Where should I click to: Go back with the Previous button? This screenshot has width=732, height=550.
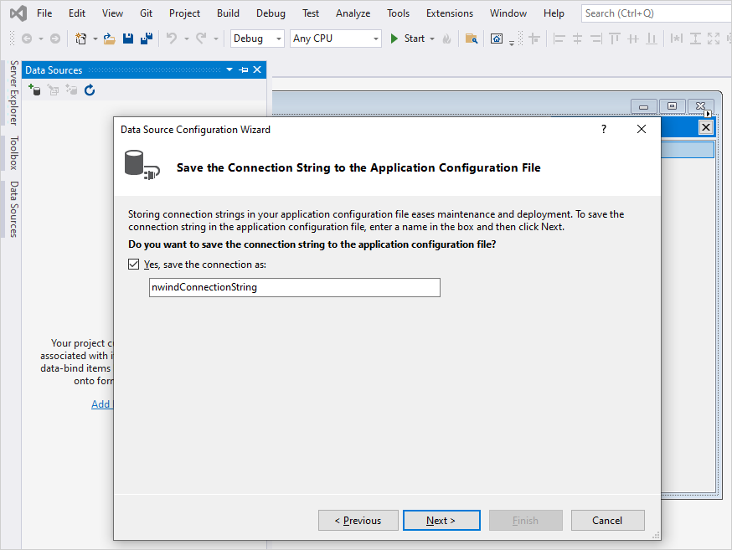(x=358, y=520)
